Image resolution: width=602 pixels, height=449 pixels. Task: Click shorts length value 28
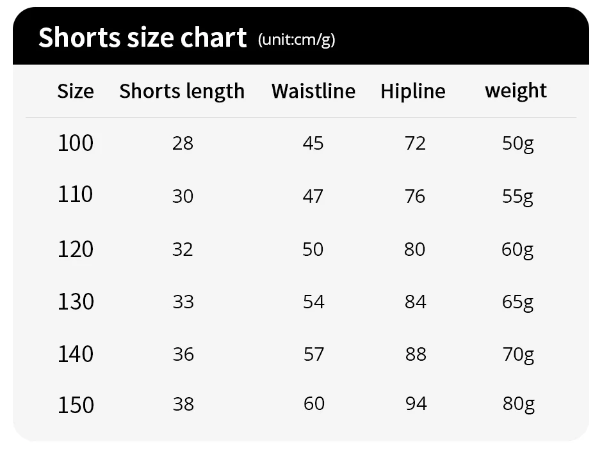click(x=183, y=143)
